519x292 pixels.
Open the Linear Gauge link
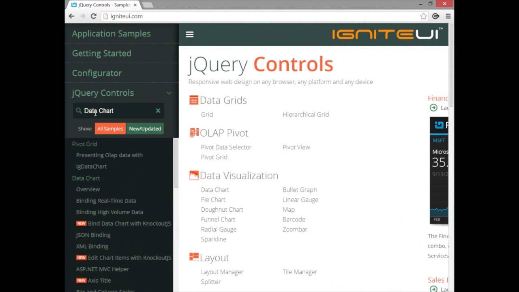click(x=300, y=200)
